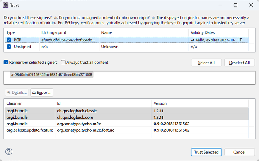Click the Export button

click(41, 93)
